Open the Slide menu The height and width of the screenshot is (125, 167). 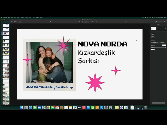click(19, 18)
